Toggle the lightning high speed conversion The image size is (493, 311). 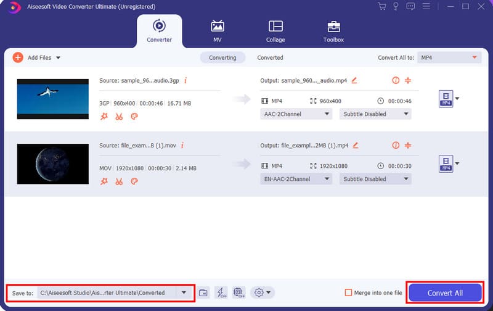click(221, 292)
